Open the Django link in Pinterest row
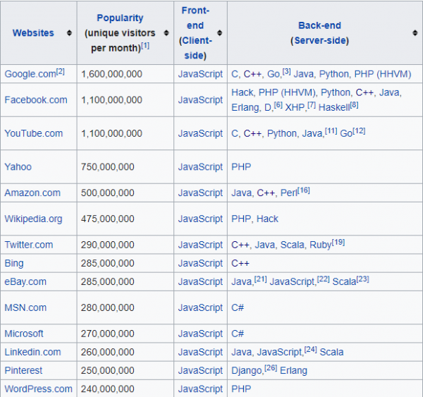The height and width of the screenshot is (397, 423). 247,370
